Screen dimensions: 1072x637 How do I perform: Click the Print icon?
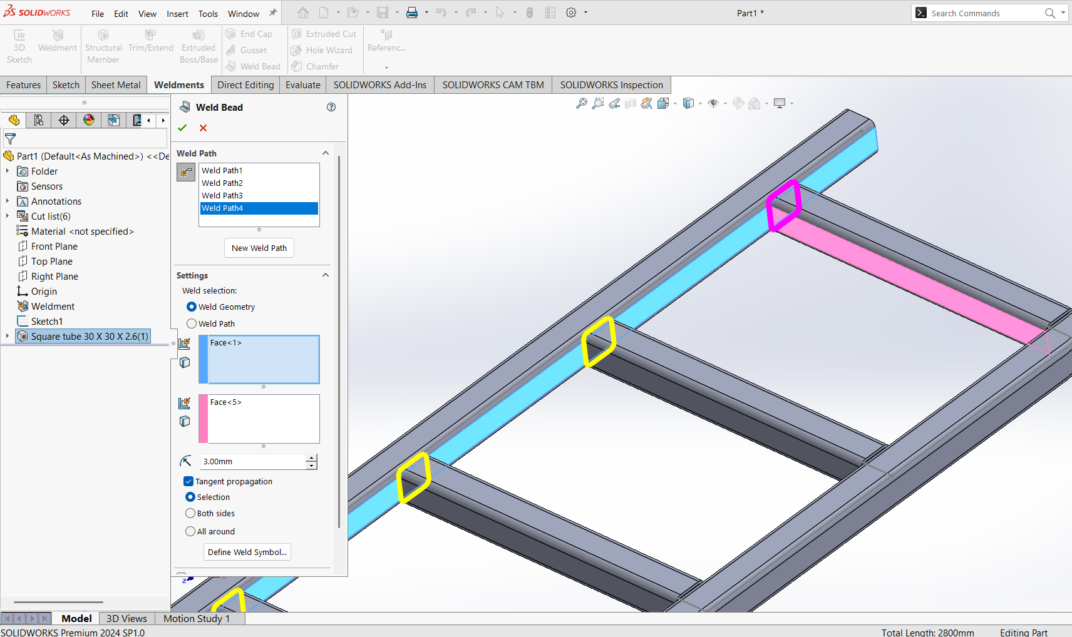tap(411, 13)
